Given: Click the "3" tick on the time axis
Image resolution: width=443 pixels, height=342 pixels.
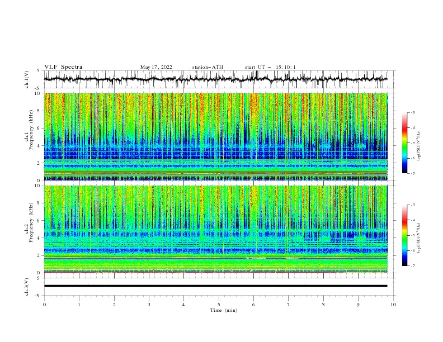Looking at the screenshot, I should (149, 305).
